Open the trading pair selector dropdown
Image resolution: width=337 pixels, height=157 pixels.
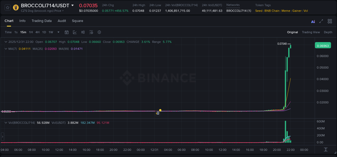tap(72, 5)
